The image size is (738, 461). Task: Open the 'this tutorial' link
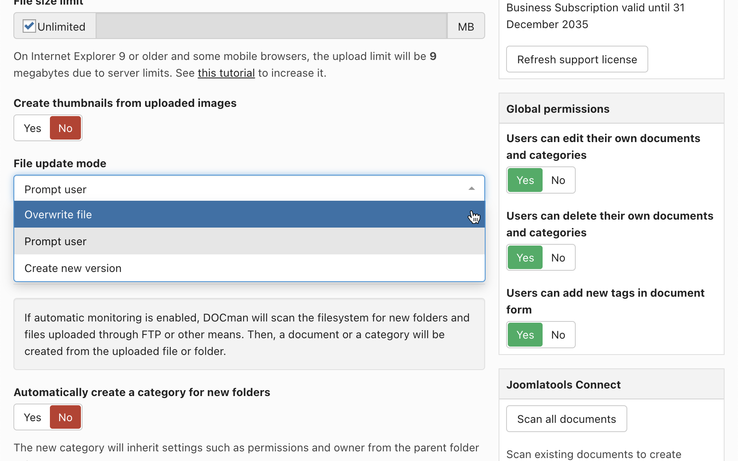click(226, 73)
